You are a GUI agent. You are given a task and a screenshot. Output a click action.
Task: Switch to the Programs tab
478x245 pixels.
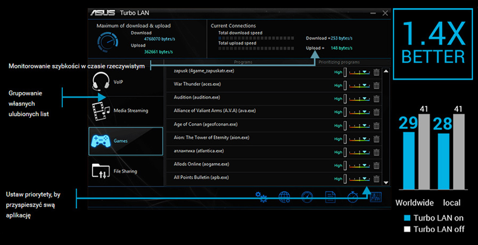coord(243,62)
